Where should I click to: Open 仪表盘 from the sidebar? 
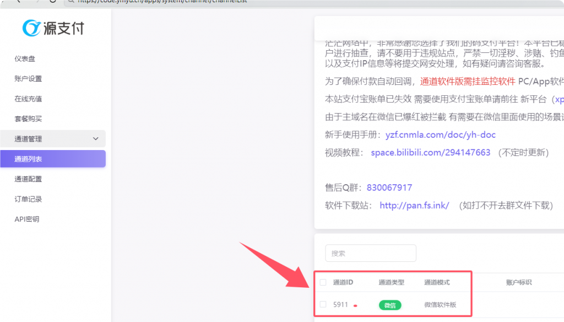click(x=26, y=58)
